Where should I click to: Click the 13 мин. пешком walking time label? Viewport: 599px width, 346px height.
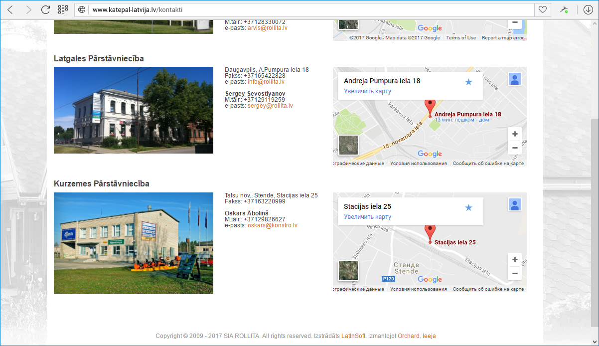click(x=462, y=120)
